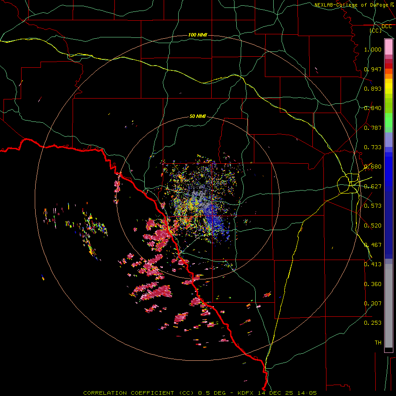This screenshot has height=396, width=396.
Task: Click the DCC label above the color scale
Action: click(386, 26)
